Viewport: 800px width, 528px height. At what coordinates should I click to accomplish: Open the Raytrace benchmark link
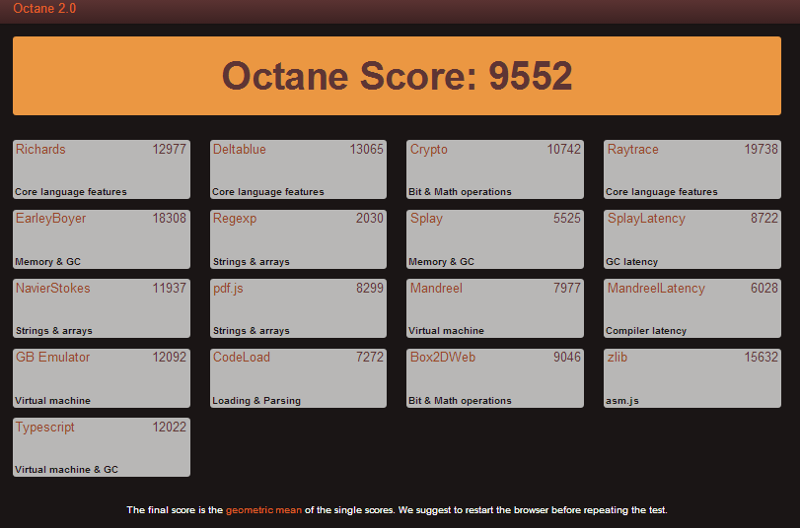point(632,150)
